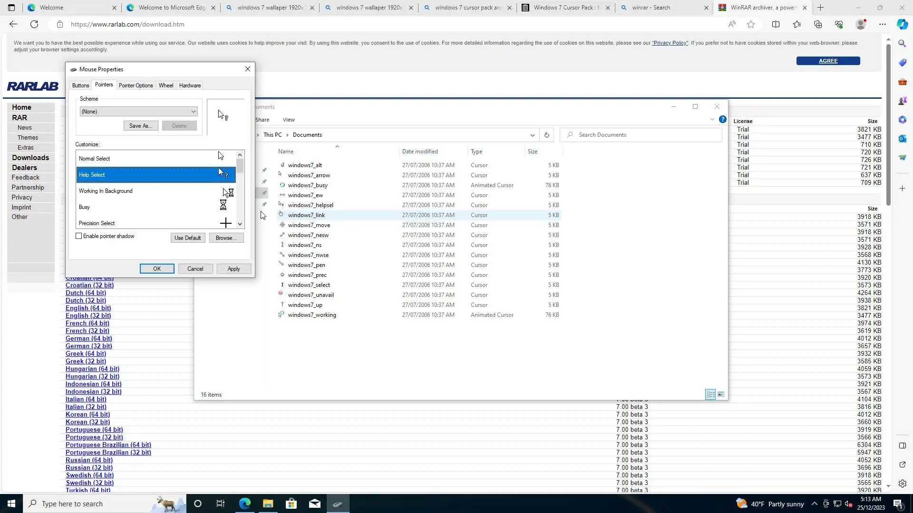
Task: Click the Browse... button
Action: pos(226,238)
